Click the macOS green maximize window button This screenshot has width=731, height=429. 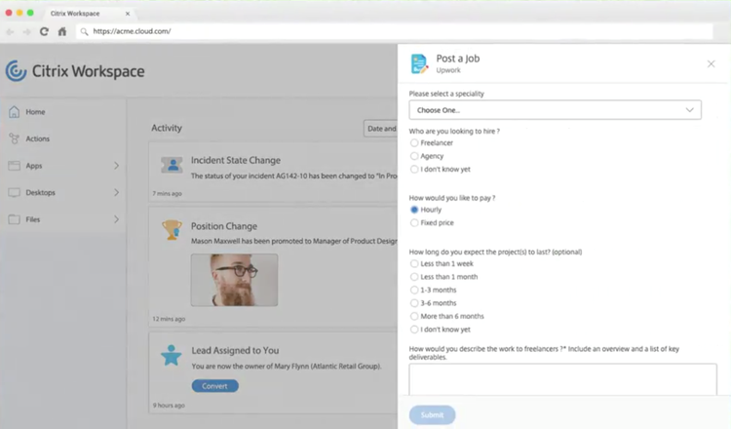30,13
